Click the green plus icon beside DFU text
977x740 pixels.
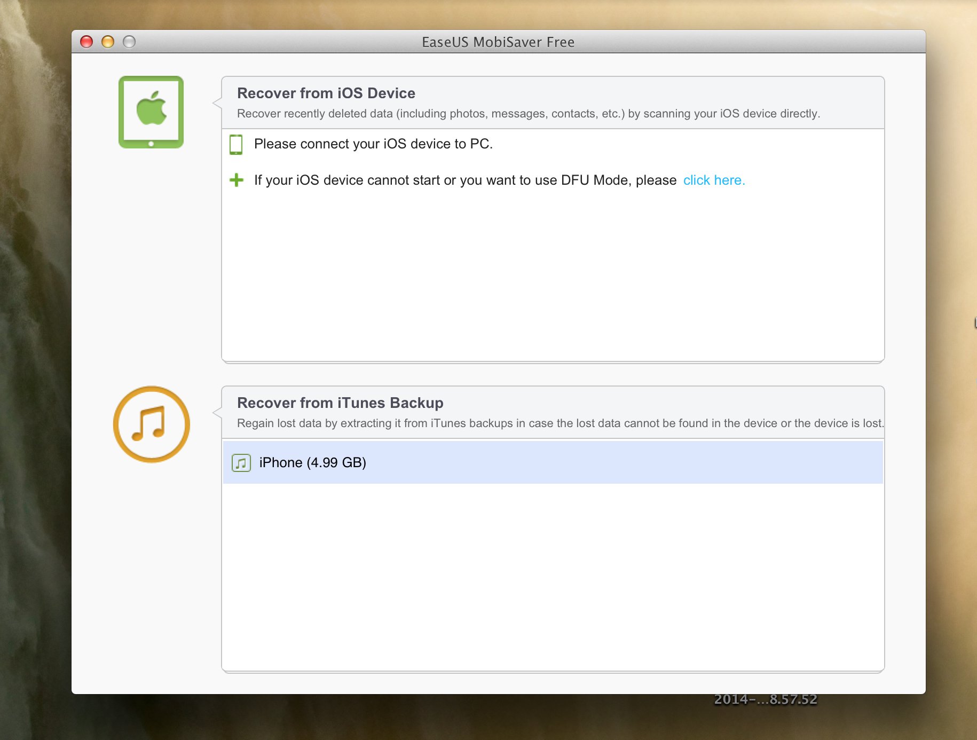tap(236, 180)
